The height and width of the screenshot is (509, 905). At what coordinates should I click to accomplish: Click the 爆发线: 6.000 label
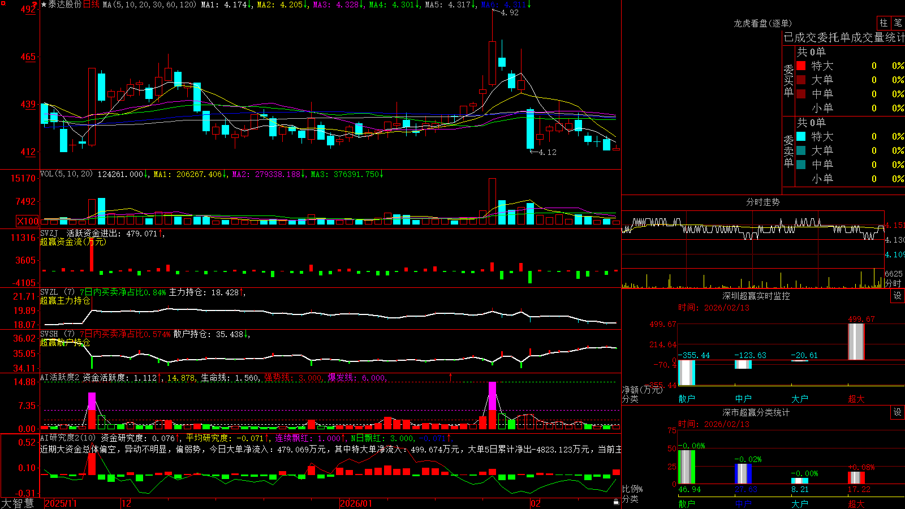coord(356,378)
